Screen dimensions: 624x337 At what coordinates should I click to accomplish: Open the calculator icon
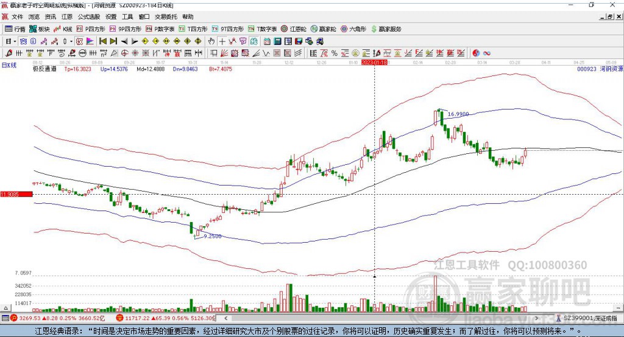[277, 41]
